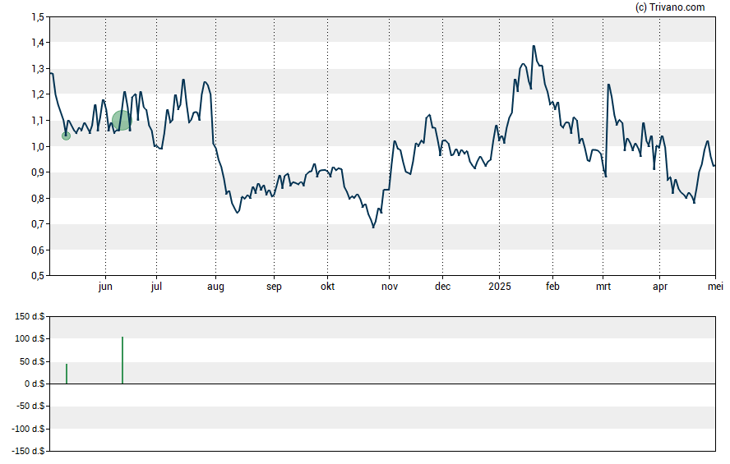Click the 'feb' month label
This screenshot has height=464, width=730.
pyautogui.click(x=552, y=287)
